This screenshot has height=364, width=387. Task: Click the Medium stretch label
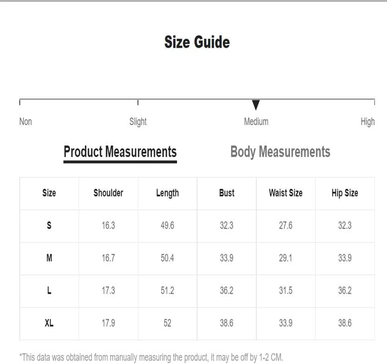256,121
